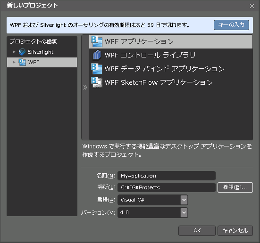Click the 言語(A) label

coord(106,200)
